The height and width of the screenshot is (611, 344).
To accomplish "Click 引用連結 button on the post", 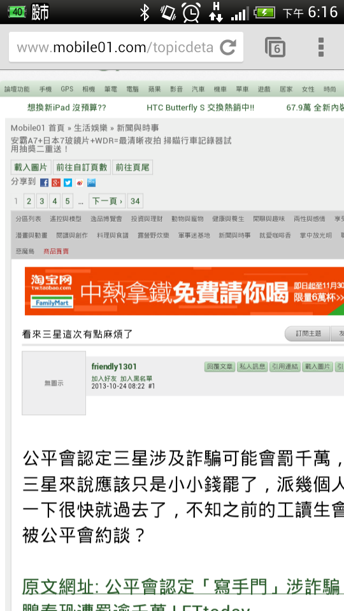I will tap(285, 367).
